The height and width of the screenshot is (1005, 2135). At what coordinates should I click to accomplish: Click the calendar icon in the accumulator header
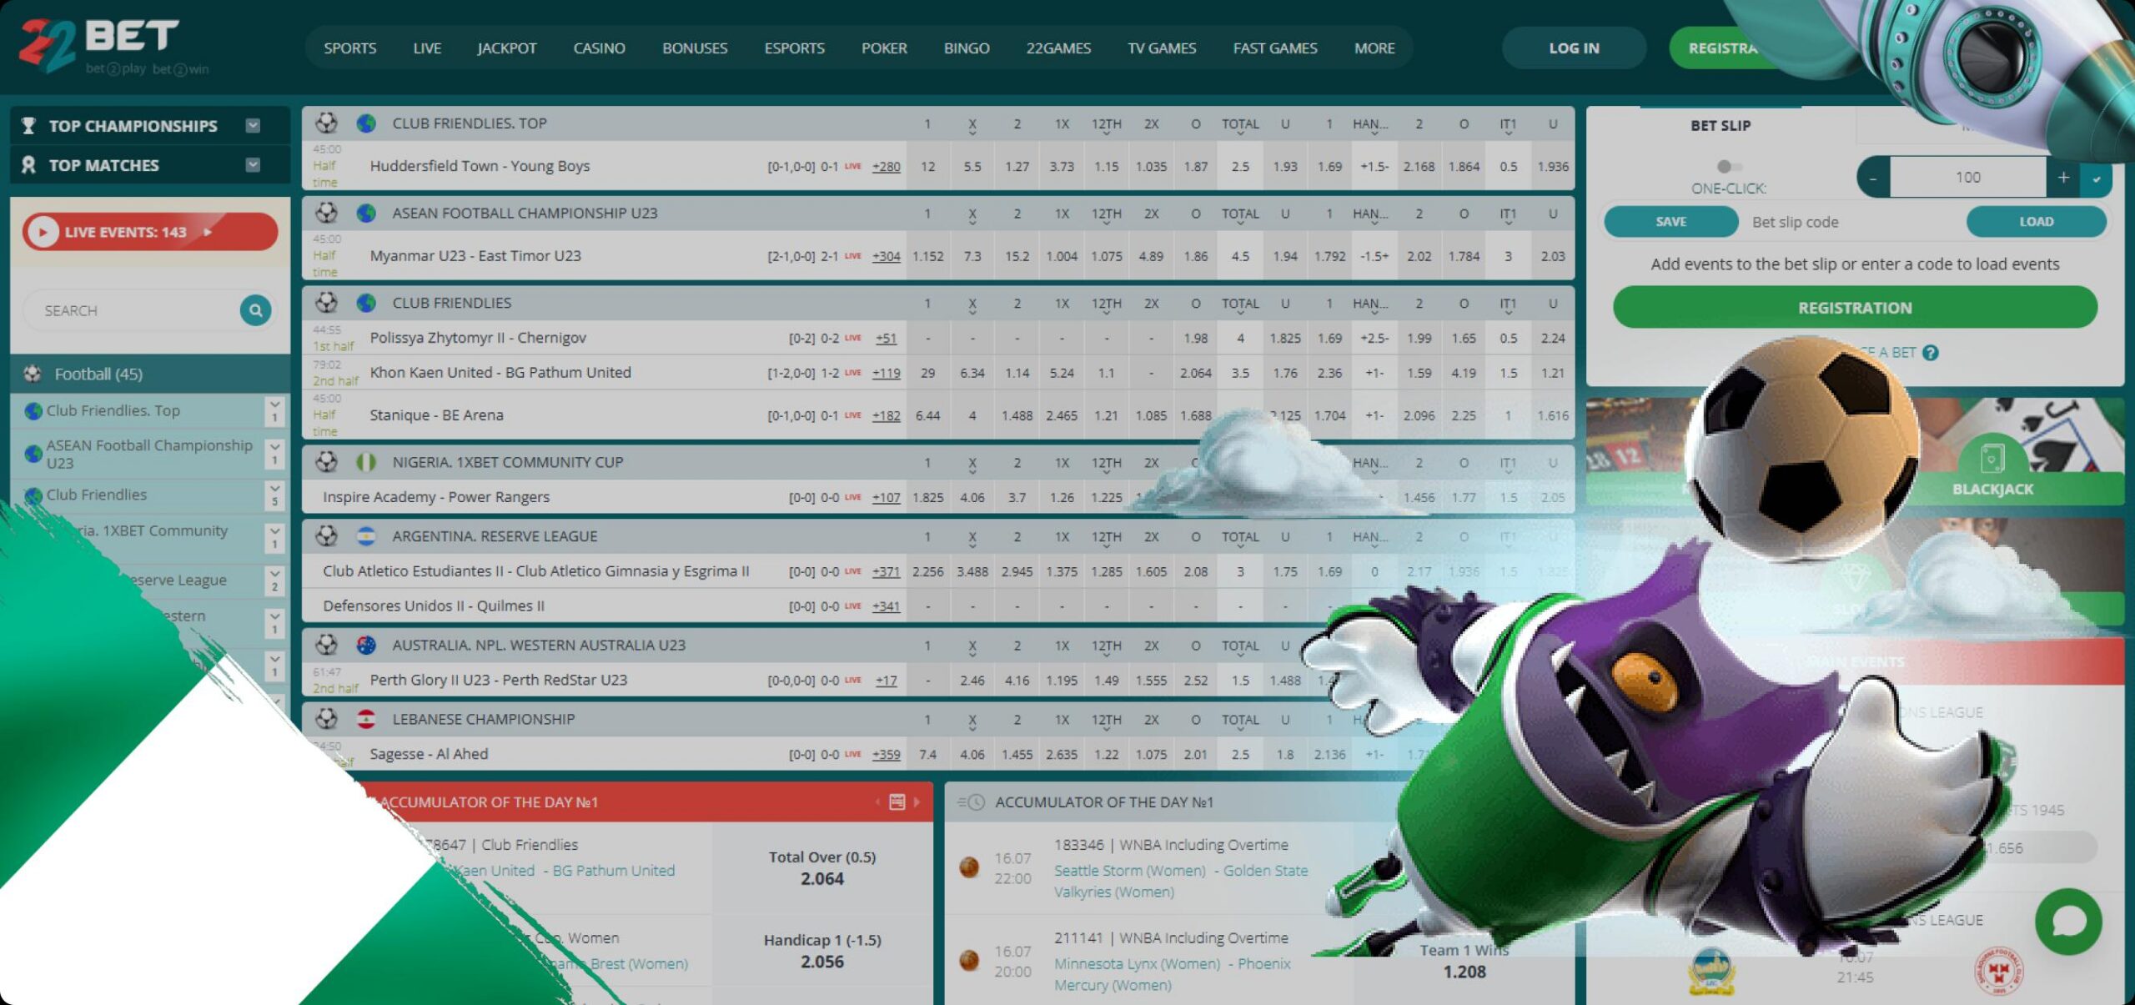tap(897, 801)
